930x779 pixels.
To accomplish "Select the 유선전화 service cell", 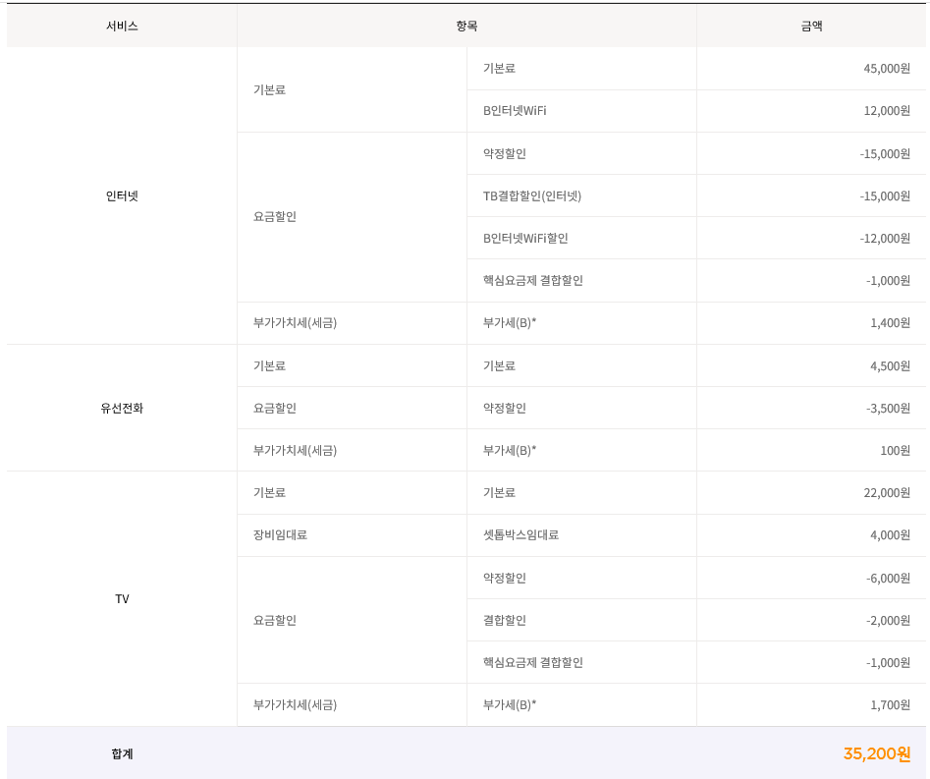I will [122, 408].
